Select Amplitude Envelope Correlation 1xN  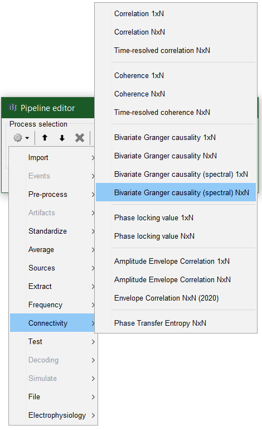(x=176, y=261)
